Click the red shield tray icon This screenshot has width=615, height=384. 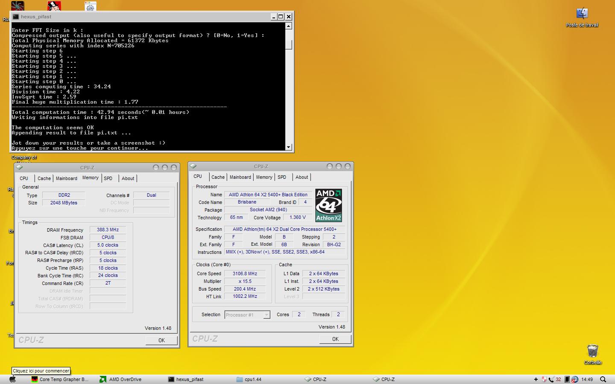coord(544,379)
